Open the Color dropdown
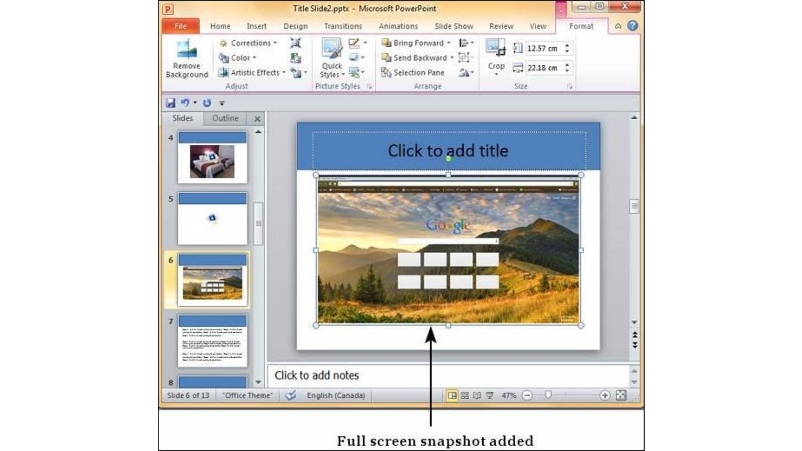 pos(238,58)
